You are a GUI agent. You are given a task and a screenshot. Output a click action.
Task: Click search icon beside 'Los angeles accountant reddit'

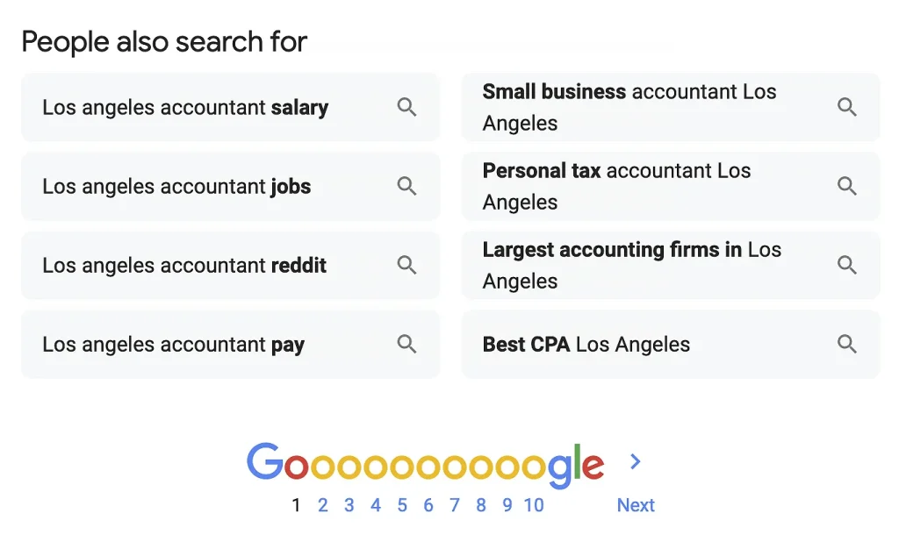(x=406, y=265)
